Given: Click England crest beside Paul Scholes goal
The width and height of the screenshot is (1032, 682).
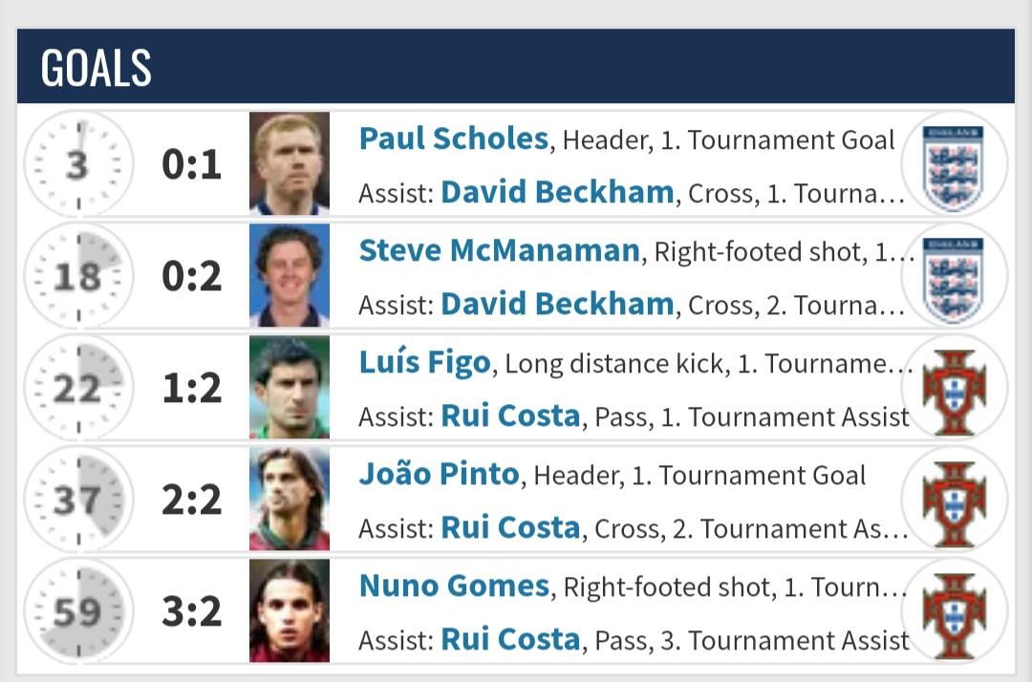Looking at the screenshot, I should point(953,165).
